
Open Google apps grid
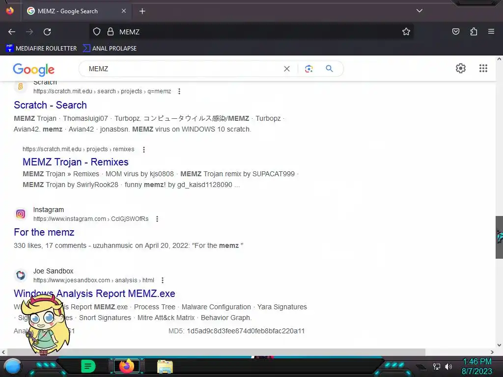tap(483, 68)
